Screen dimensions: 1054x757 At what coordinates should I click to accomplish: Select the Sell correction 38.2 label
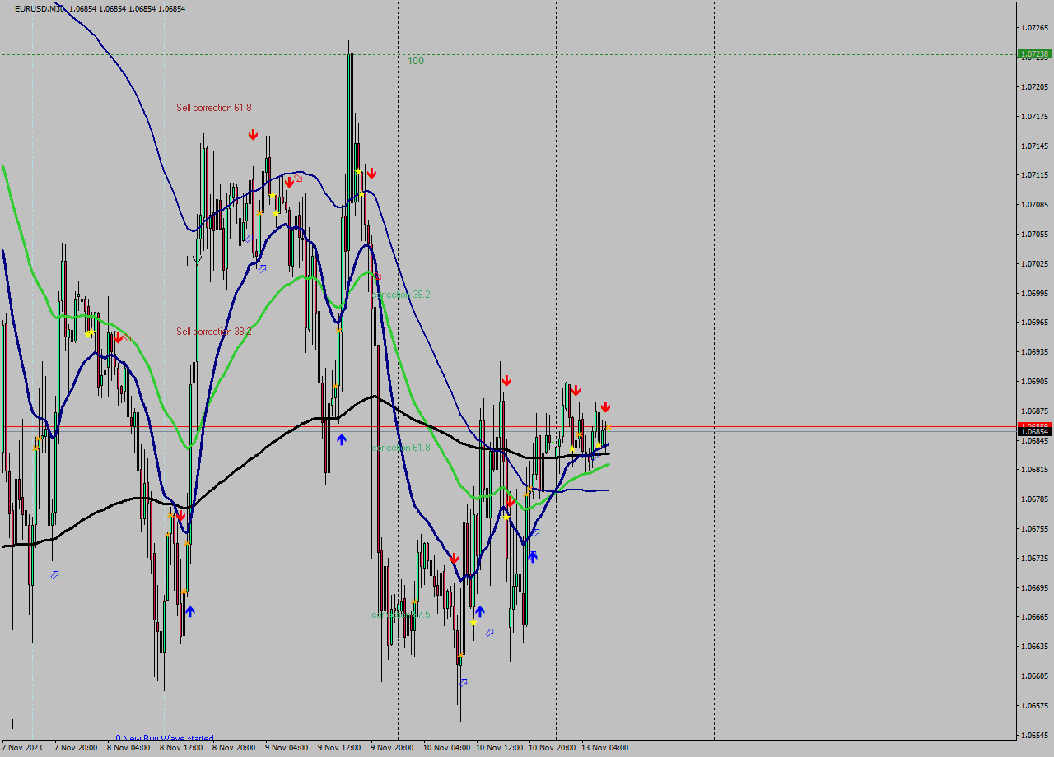tap(214, 332)
